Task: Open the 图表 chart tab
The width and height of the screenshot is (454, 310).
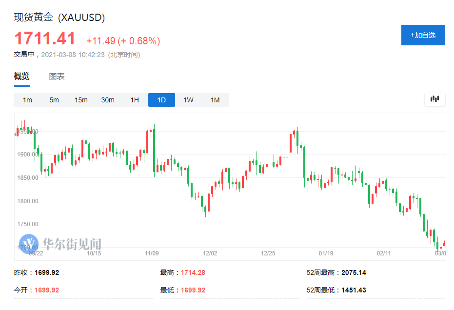Action: pyautogui.click(x=57, y=76)
